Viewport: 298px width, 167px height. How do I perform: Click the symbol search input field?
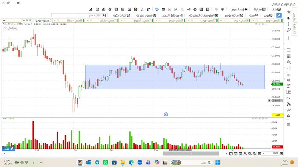pos(77,15)
